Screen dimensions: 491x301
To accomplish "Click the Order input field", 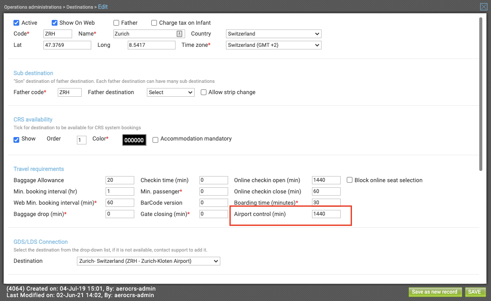I will (x=81, y=140).
